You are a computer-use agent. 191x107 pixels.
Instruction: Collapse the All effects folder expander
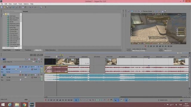[x=4, y=14]
